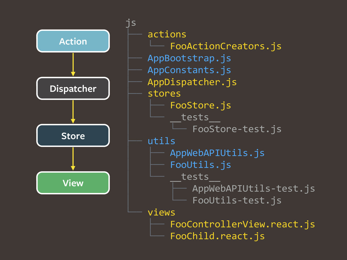
Task: Select FooChild.react.js file
Action: point(217,236)
